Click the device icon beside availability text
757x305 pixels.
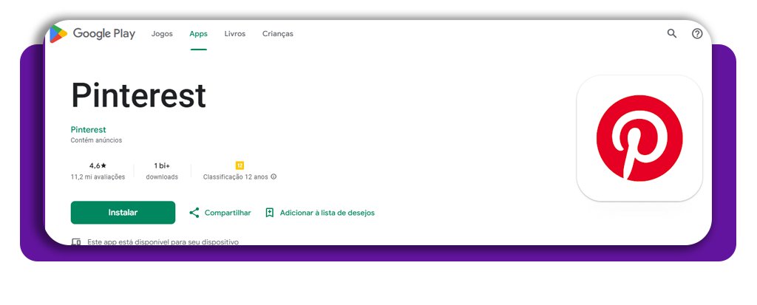(x=75, y=241)
